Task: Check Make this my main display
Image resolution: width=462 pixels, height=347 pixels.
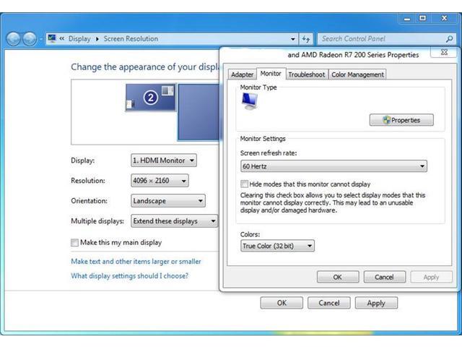Action: pos(75,243)
